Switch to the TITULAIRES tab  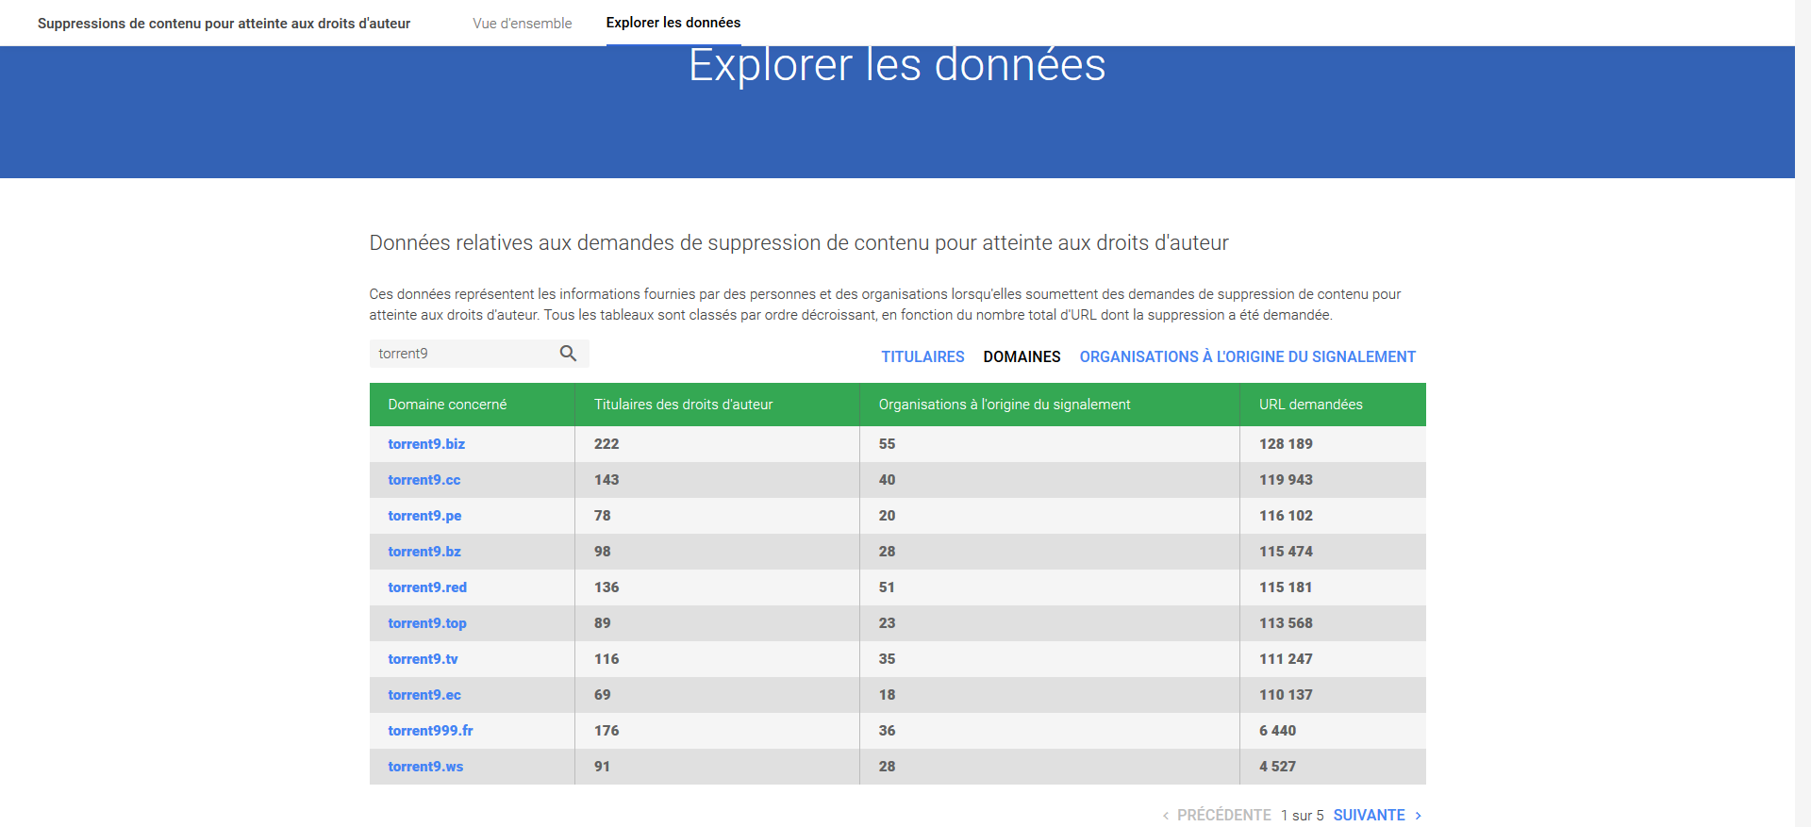(922, 356)
